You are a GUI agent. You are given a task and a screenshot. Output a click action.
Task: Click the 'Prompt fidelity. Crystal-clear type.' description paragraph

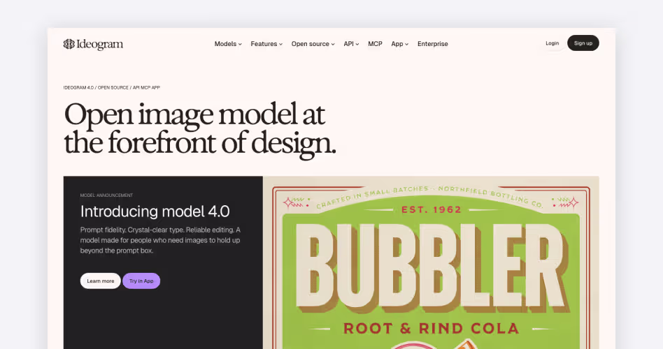(160, 240)
